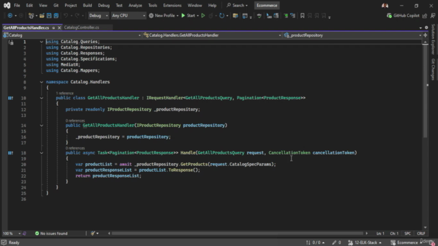The image size is (438, 246).
Task: Click the uncomment lines toolbar icon
Action: [x=293, y=16]
